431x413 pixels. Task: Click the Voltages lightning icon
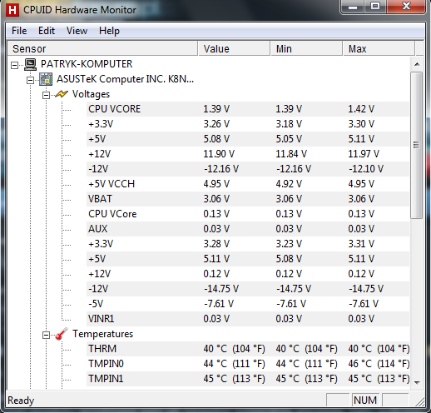coord(62,94)
